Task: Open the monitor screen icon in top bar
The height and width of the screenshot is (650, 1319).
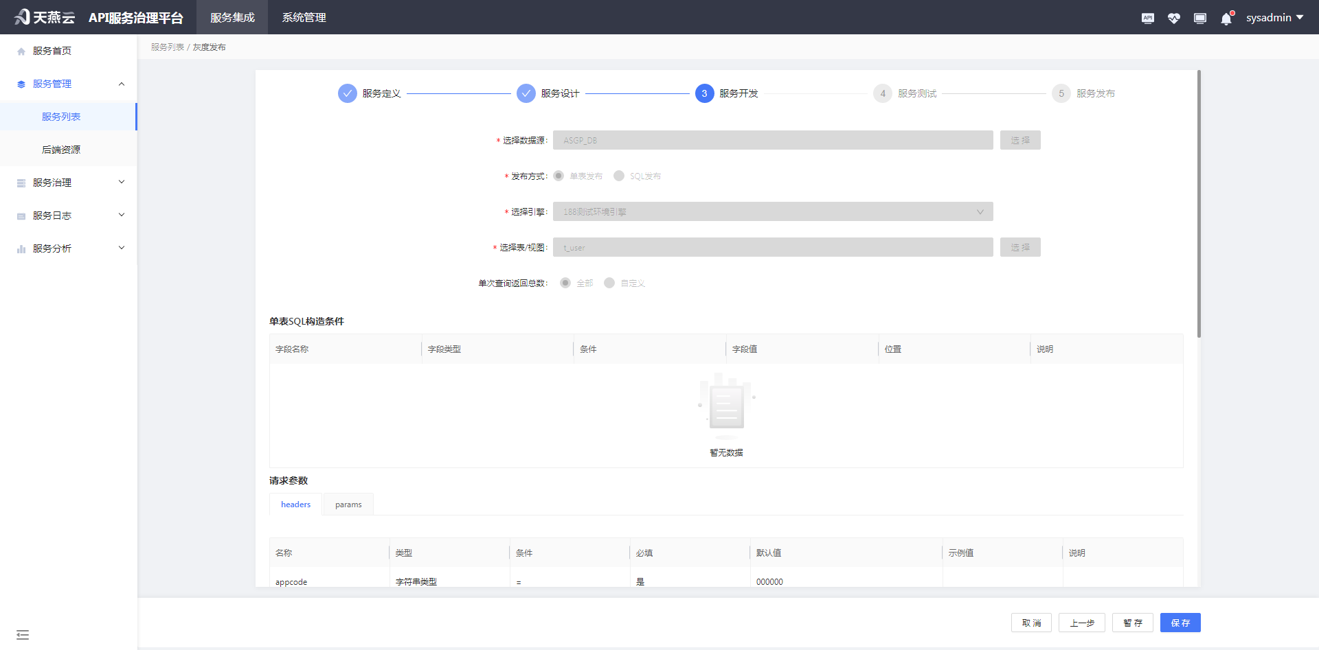Action: 1199,17
